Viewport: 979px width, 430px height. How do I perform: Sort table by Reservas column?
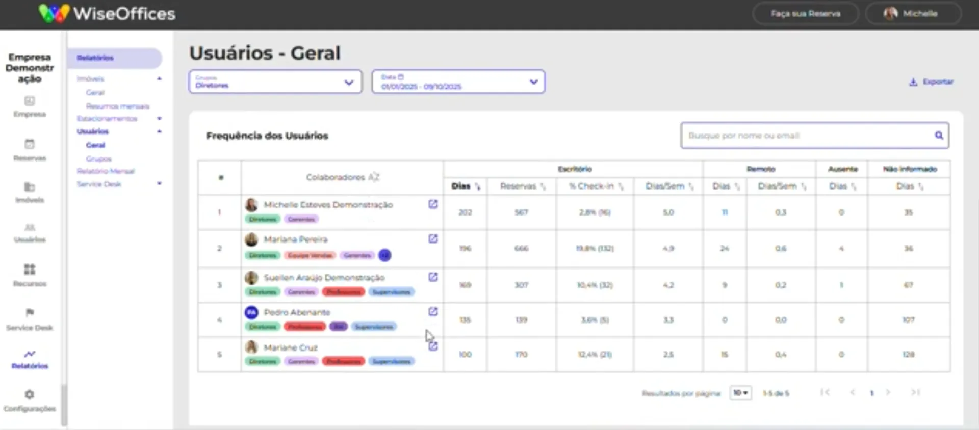522,186
